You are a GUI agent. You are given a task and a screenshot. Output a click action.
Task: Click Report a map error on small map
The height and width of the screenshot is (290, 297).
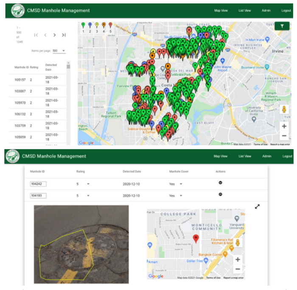pos(233,278)
